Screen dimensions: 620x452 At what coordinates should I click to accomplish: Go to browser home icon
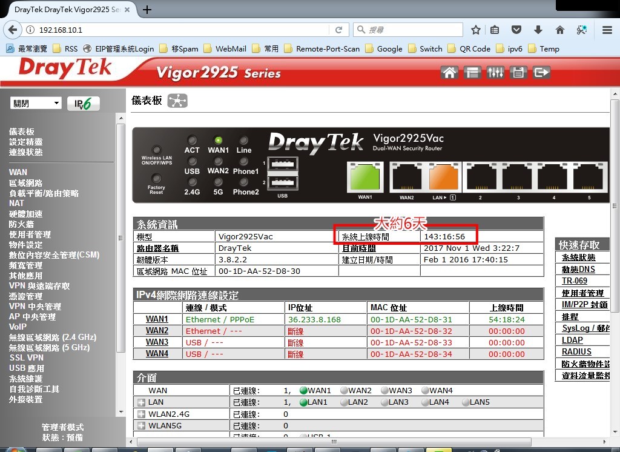pyautogui.click(x=560, y=30)
